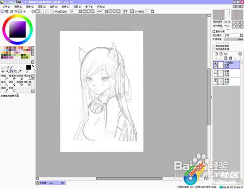
Task: Enable the 指定选取来源 selection source checkbox
Action: point(214,49)
